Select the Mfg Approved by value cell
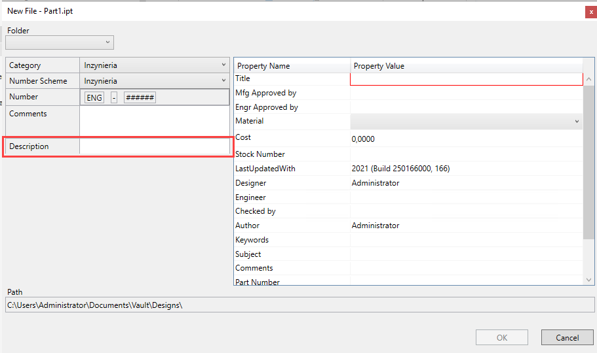 [x=466, y=93]
